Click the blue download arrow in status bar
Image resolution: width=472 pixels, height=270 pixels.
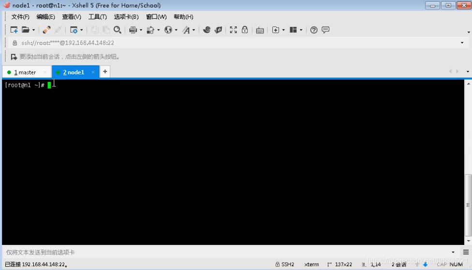[426, 264]
